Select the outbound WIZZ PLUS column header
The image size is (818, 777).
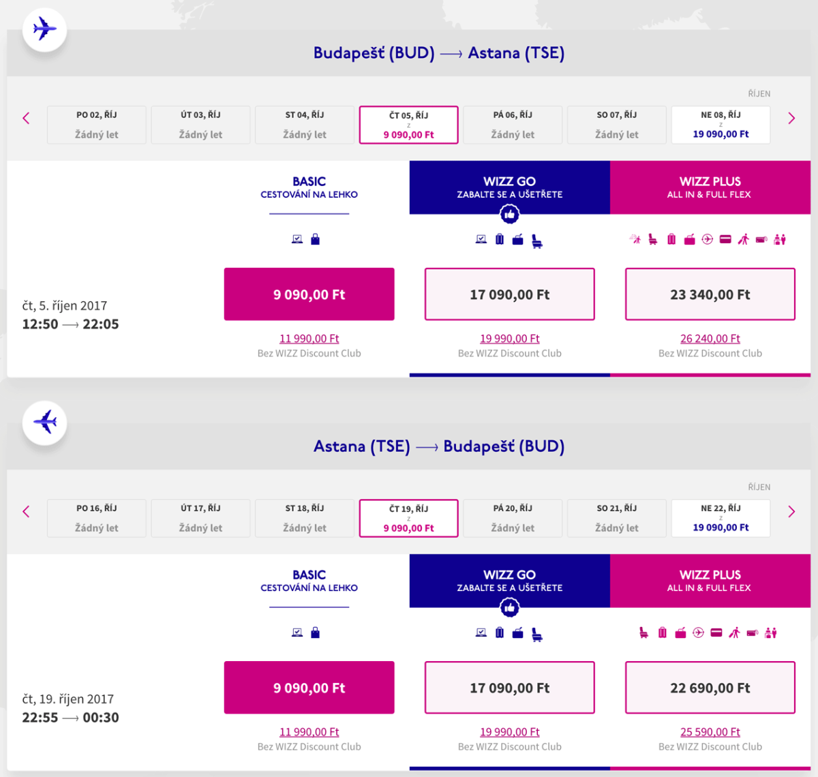[710, 187]
